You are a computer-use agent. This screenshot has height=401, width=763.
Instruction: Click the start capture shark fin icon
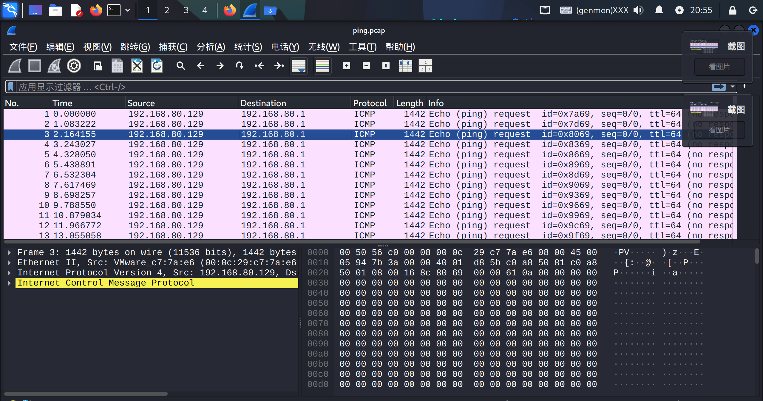click(x=15, y=66)
